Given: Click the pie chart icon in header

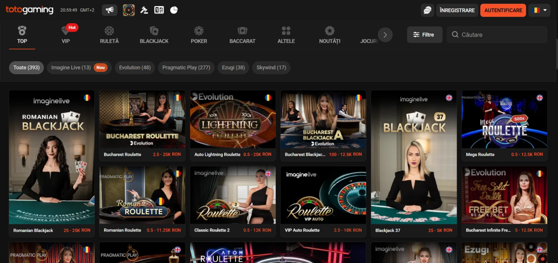Looking at the screenshot, I should (174, 10).
